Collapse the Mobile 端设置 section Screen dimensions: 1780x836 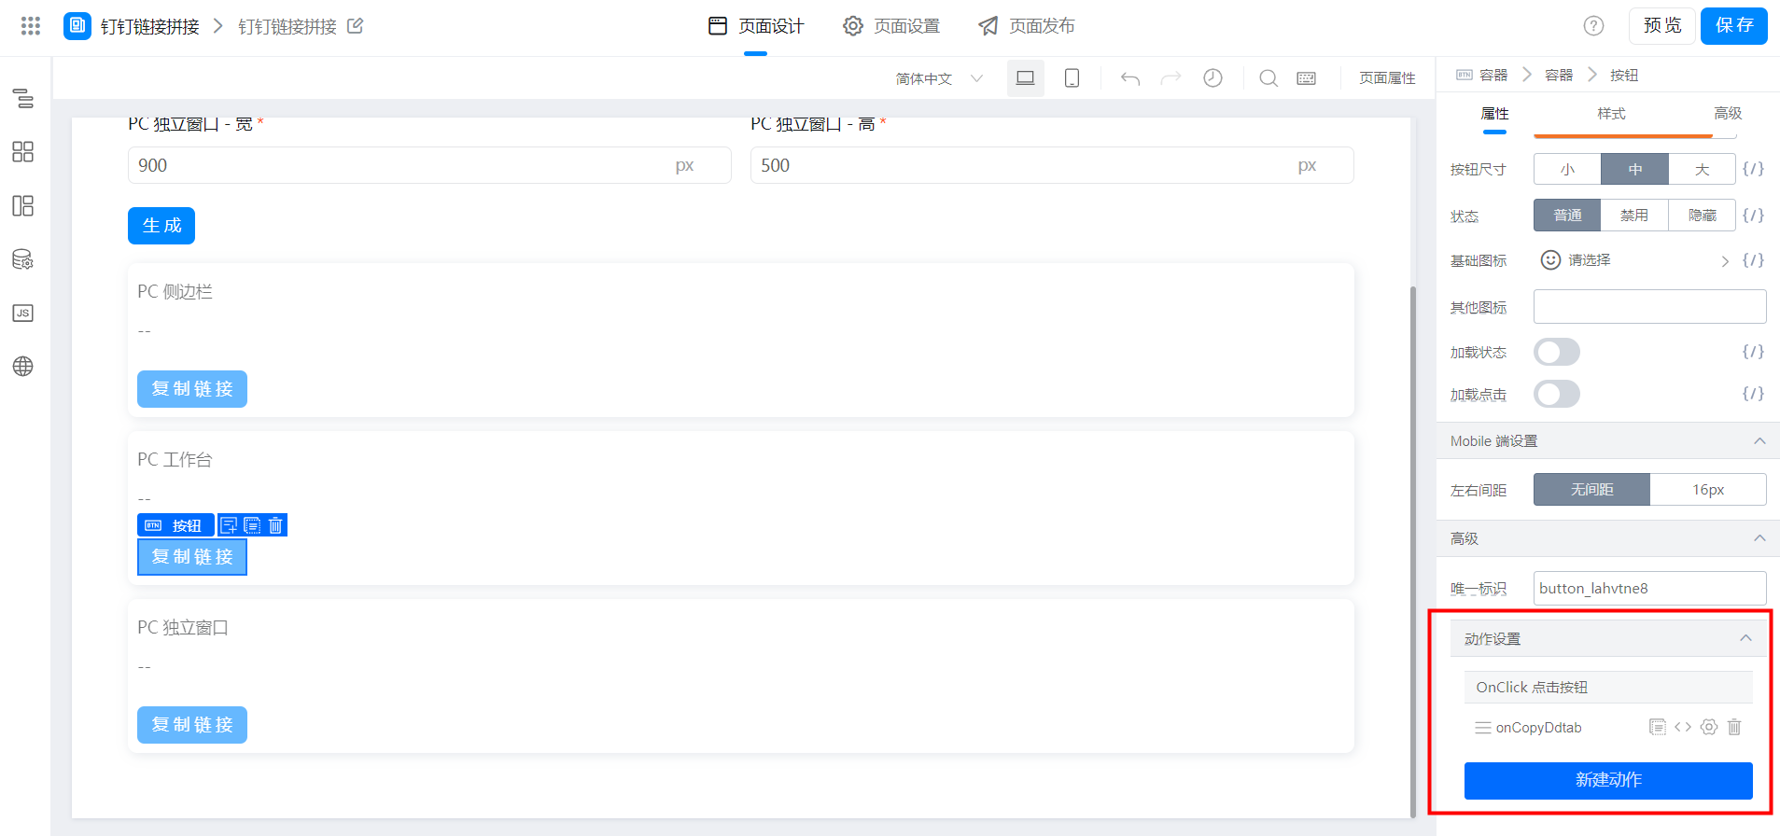[1759, 441]
